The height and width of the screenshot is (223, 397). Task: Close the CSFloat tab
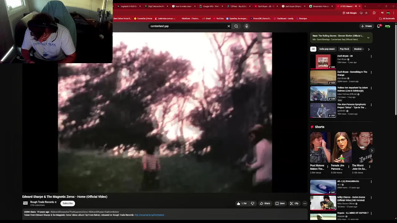250,6
